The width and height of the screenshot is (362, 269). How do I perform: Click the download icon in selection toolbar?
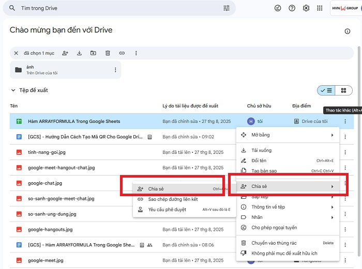tap(79, 53)
